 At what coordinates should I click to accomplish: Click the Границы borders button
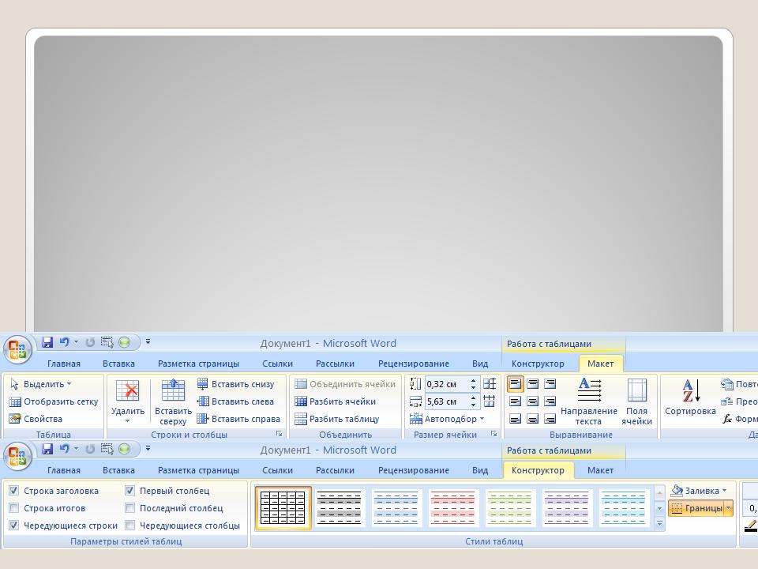[696, 508]
